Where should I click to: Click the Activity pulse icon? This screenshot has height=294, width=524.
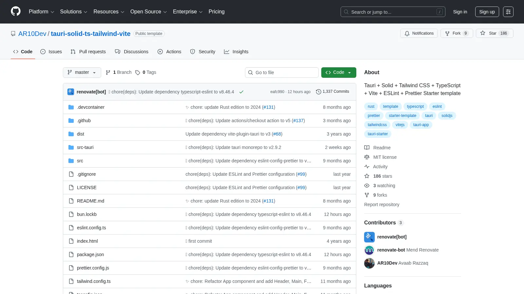(367, 167)
